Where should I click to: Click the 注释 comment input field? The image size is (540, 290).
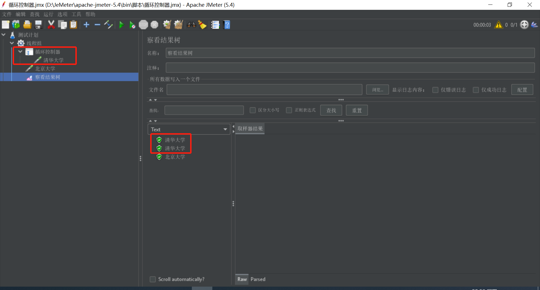point(350,68)
